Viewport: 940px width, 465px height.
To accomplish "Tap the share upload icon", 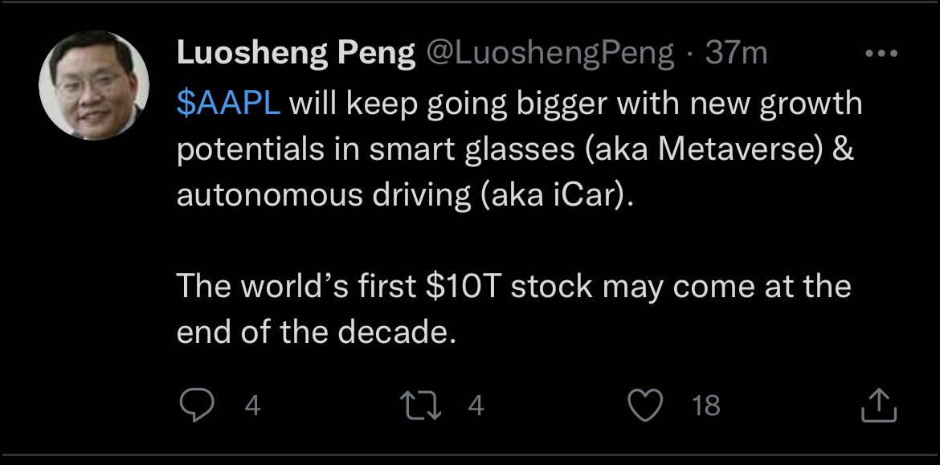I will (877, 406).
